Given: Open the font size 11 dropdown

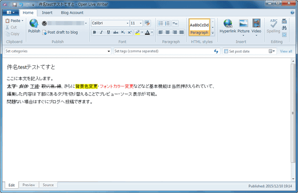Looking at the screenshot, I should point(140,23).
